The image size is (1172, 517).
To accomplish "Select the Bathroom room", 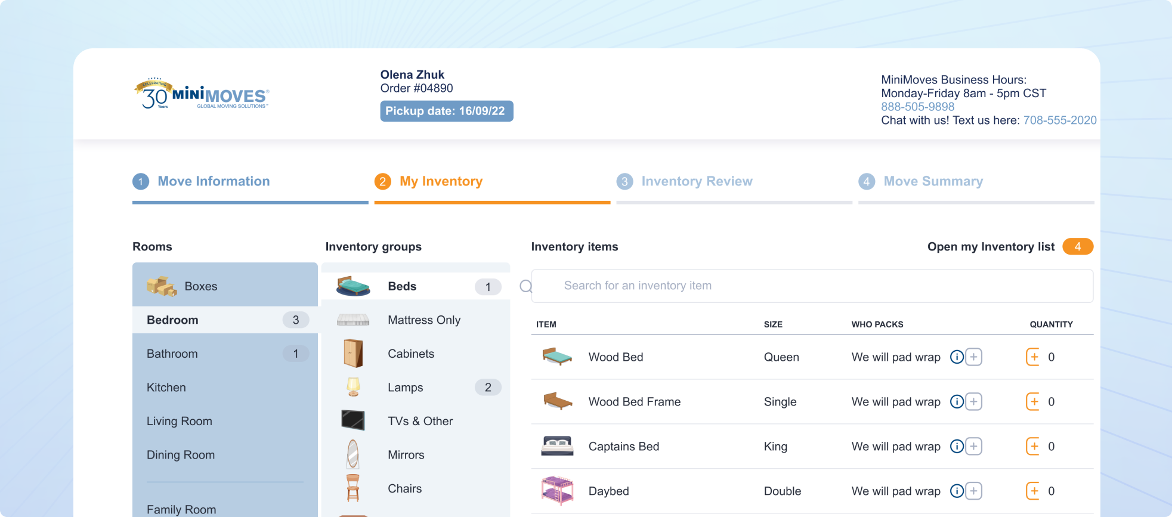I will [225, 354].
